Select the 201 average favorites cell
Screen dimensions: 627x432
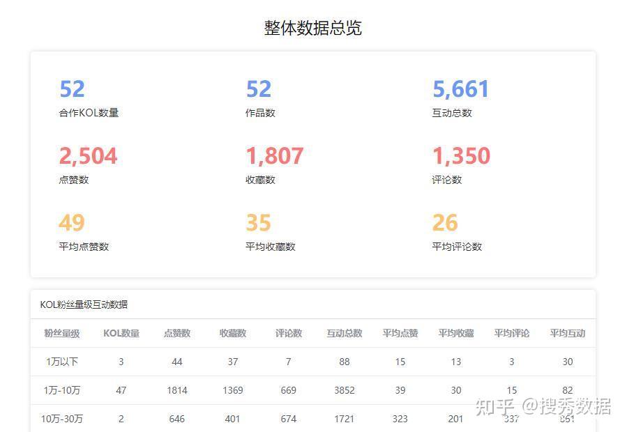(456, 419)
